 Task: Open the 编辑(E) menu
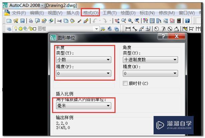tap(37, 13)
